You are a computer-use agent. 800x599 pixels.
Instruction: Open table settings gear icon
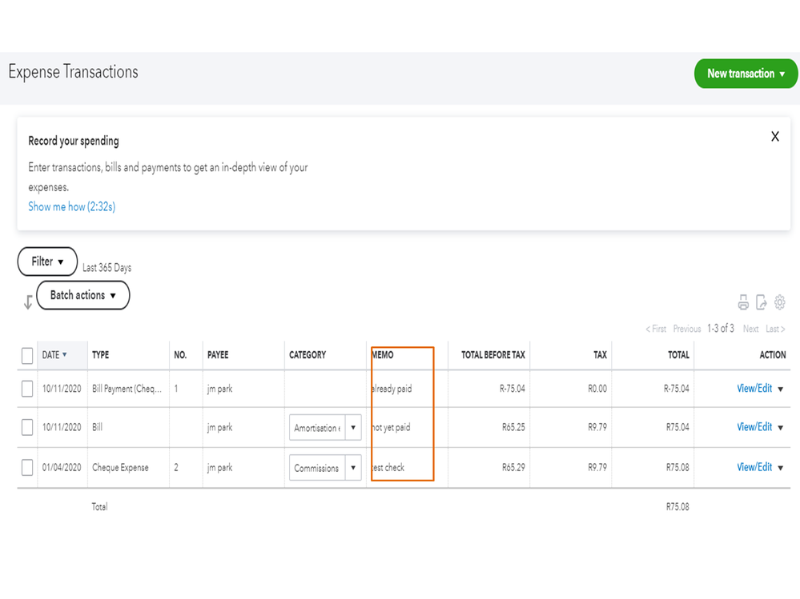tap(780, 302)
